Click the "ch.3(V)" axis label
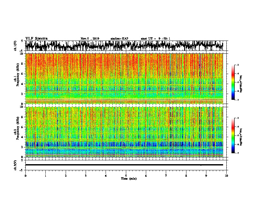The width and height of the screenshot is (255, 197). point(15,165)
